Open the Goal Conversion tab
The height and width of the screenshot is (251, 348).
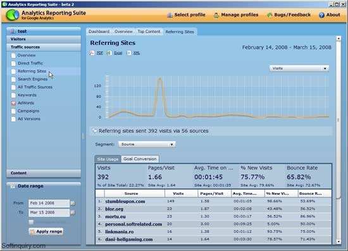pos(140,159)
